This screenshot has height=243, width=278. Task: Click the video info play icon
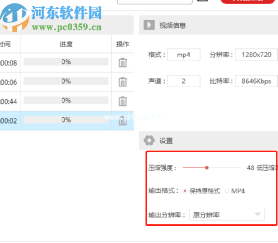click(149, 25)
